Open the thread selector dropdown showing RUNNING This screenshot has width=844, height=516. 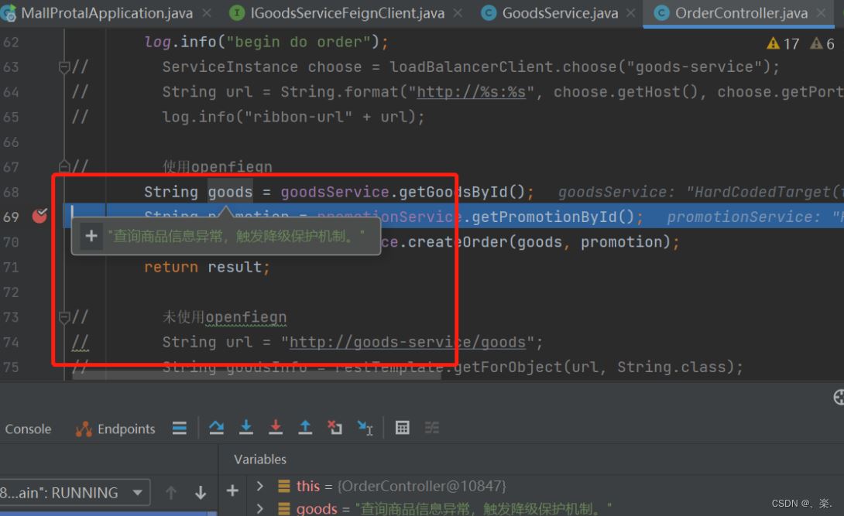pyautogui.click(x=139, y=492)
